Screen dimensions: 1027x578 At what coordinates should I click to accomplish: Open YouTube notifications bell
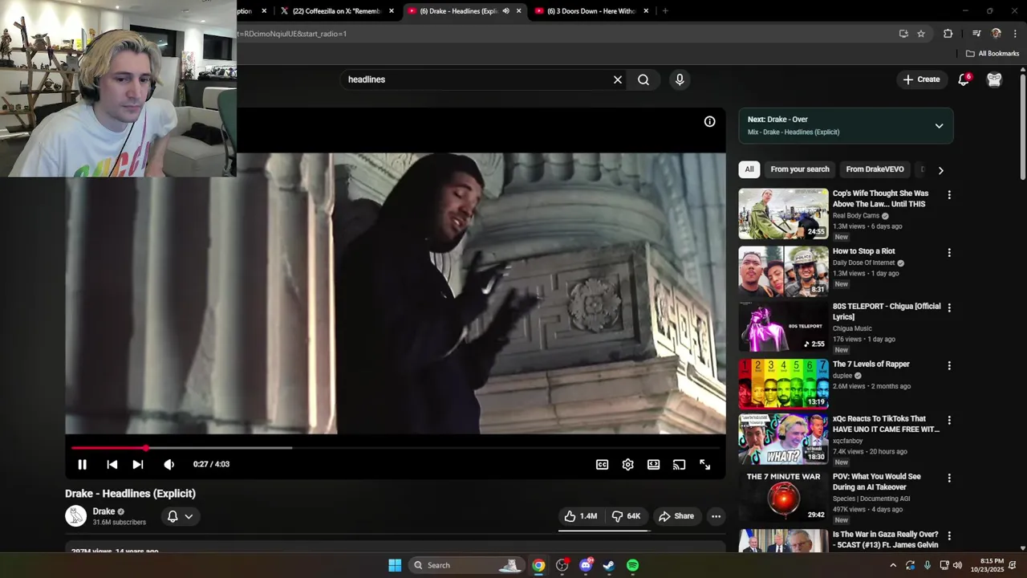[x=964, y=79]
